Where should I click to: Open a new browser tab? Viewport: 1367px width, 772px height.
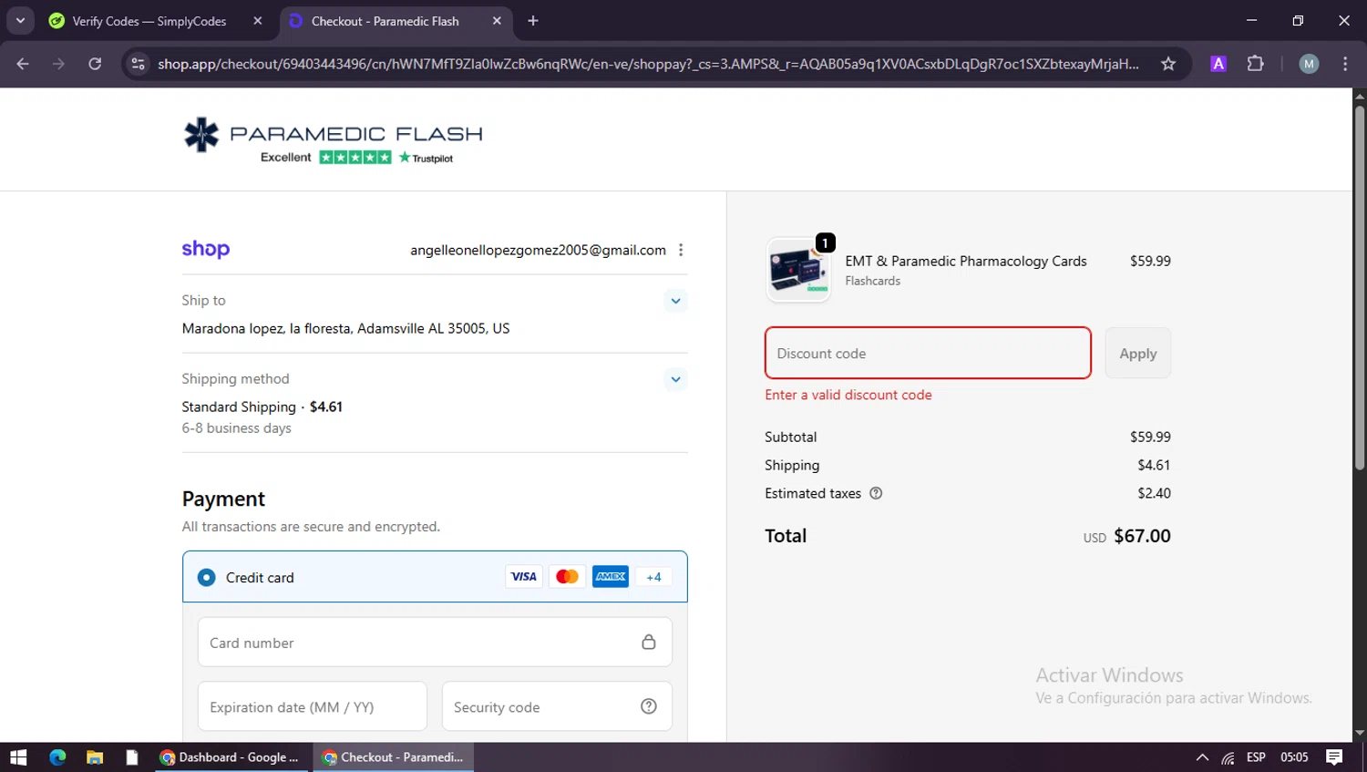(x=533, y=21)
